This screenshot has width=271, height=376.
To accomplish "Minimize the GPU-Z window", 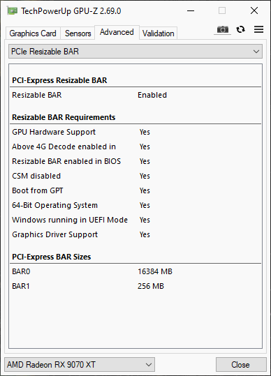I will pyautogui.click(x=191, y=10).
